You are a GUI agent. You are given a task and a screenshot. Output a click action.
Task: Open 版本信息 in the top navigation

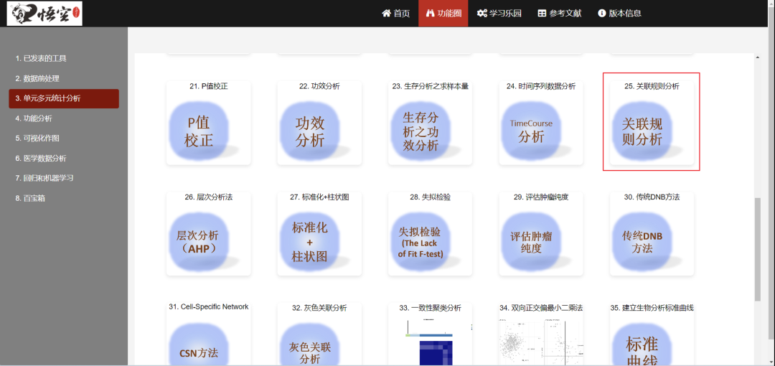620,14
